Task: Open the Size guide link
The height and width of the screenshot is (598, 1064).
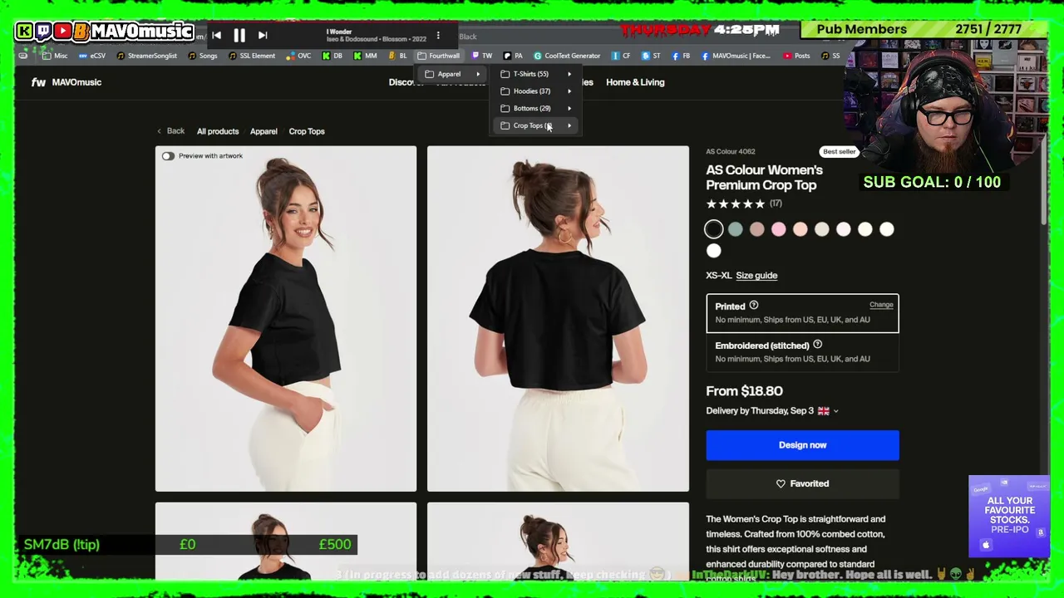Action: point(756,276)
